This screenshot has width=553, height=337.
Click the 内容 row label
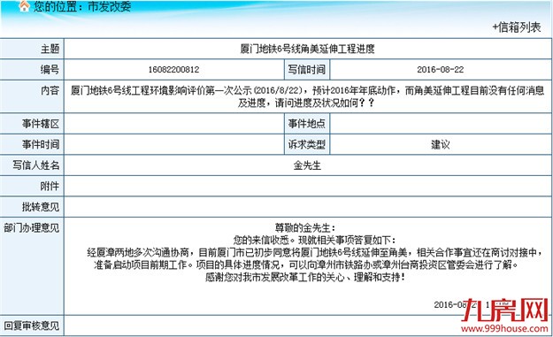[50, 90]
